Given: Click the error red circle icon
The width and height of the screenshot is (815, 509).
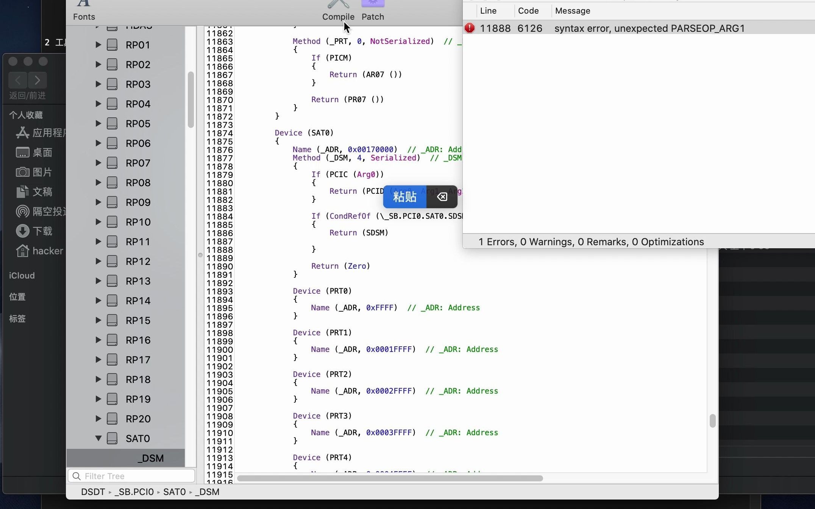Looking at the screenshot, I should [x=469, y=28].
